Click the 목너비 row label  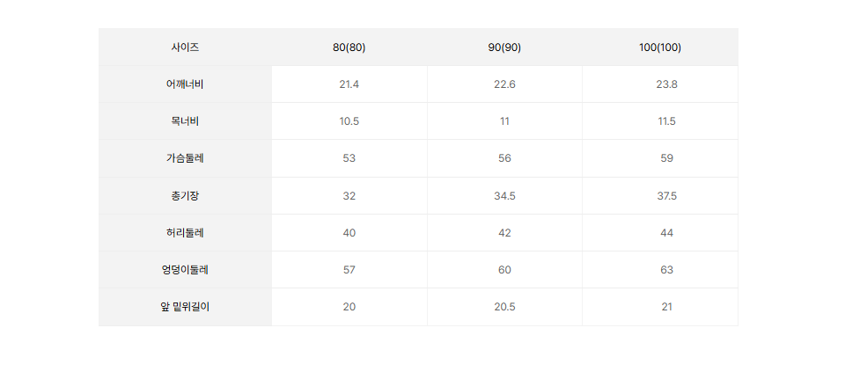[185, 121]
